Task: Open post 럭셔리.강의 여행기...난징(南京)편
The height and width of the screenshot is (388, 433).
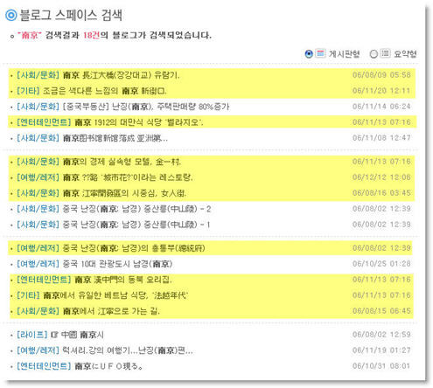Action: pos(128,350)
